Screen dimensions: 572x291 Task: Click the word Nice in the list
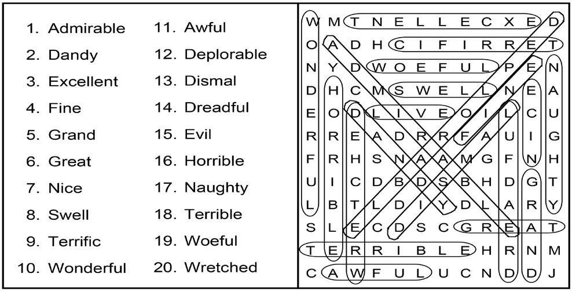(x=65, y=188)
